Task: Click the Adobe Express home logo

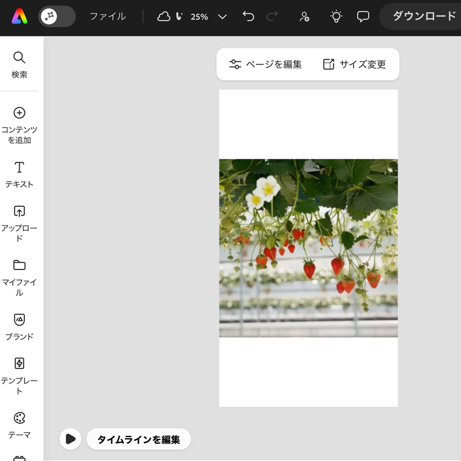Action: 19,17
